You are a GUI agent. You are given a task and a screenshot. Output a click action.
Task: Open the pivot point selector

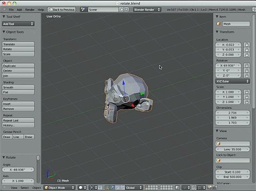(93, 187)
